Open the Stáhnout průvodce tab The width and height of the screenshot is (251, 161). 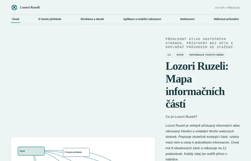coord(226,19)
